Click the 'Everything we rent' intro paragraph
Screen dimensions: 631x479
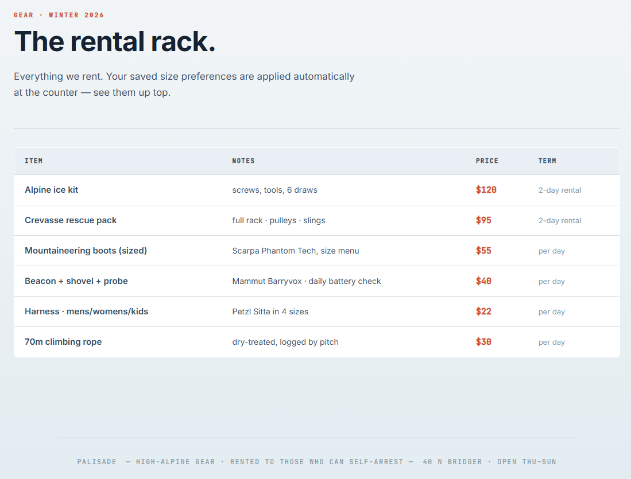coord(184,84)
